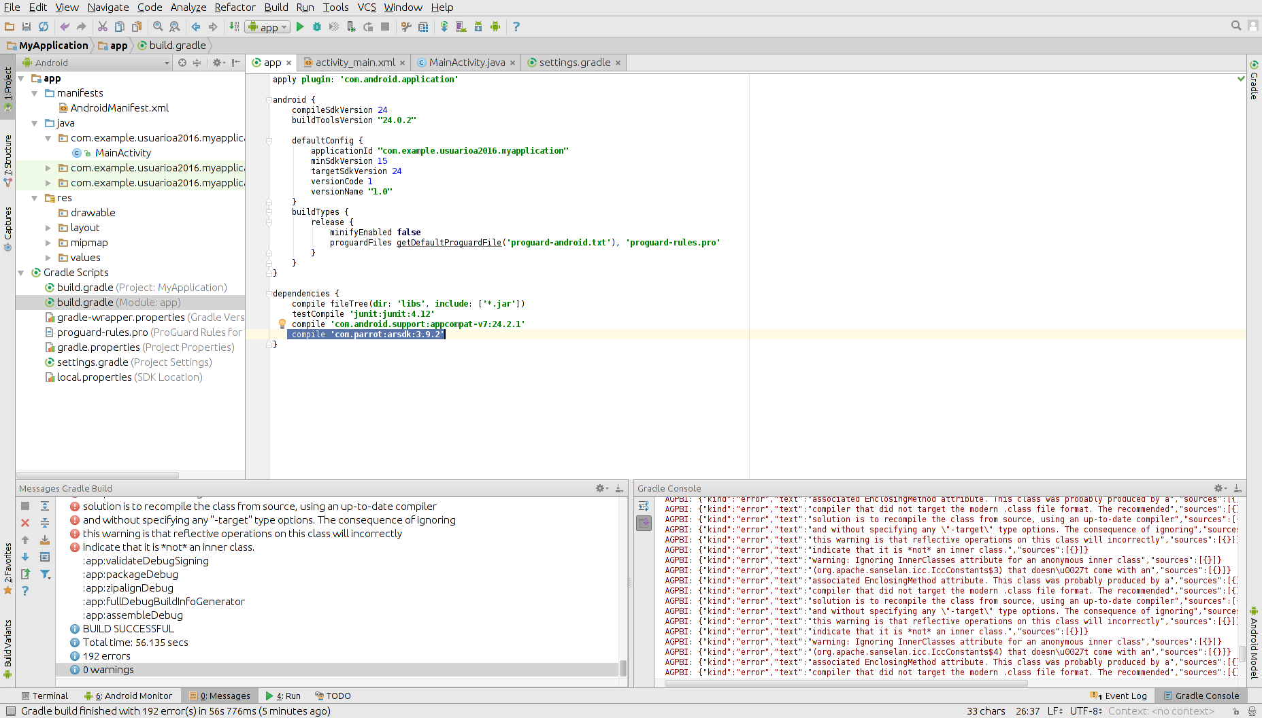Click Search Everywhere magnifier at top right
1262x718 pixels.
(1236, 26)
